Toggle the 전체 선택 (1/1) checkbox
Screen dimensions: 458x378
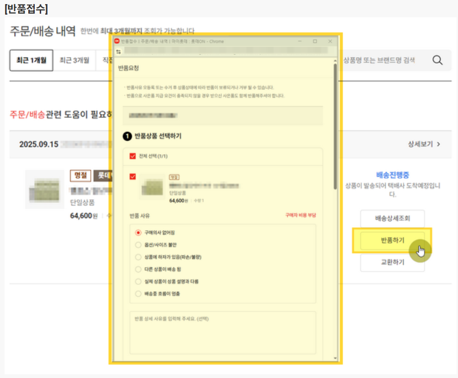coord(132,156)
